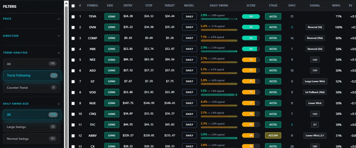Image resolution: width=356 pixels, height=148 pixels.
Task: Sort by the SIGNAL column header
Action: (315, 6)
